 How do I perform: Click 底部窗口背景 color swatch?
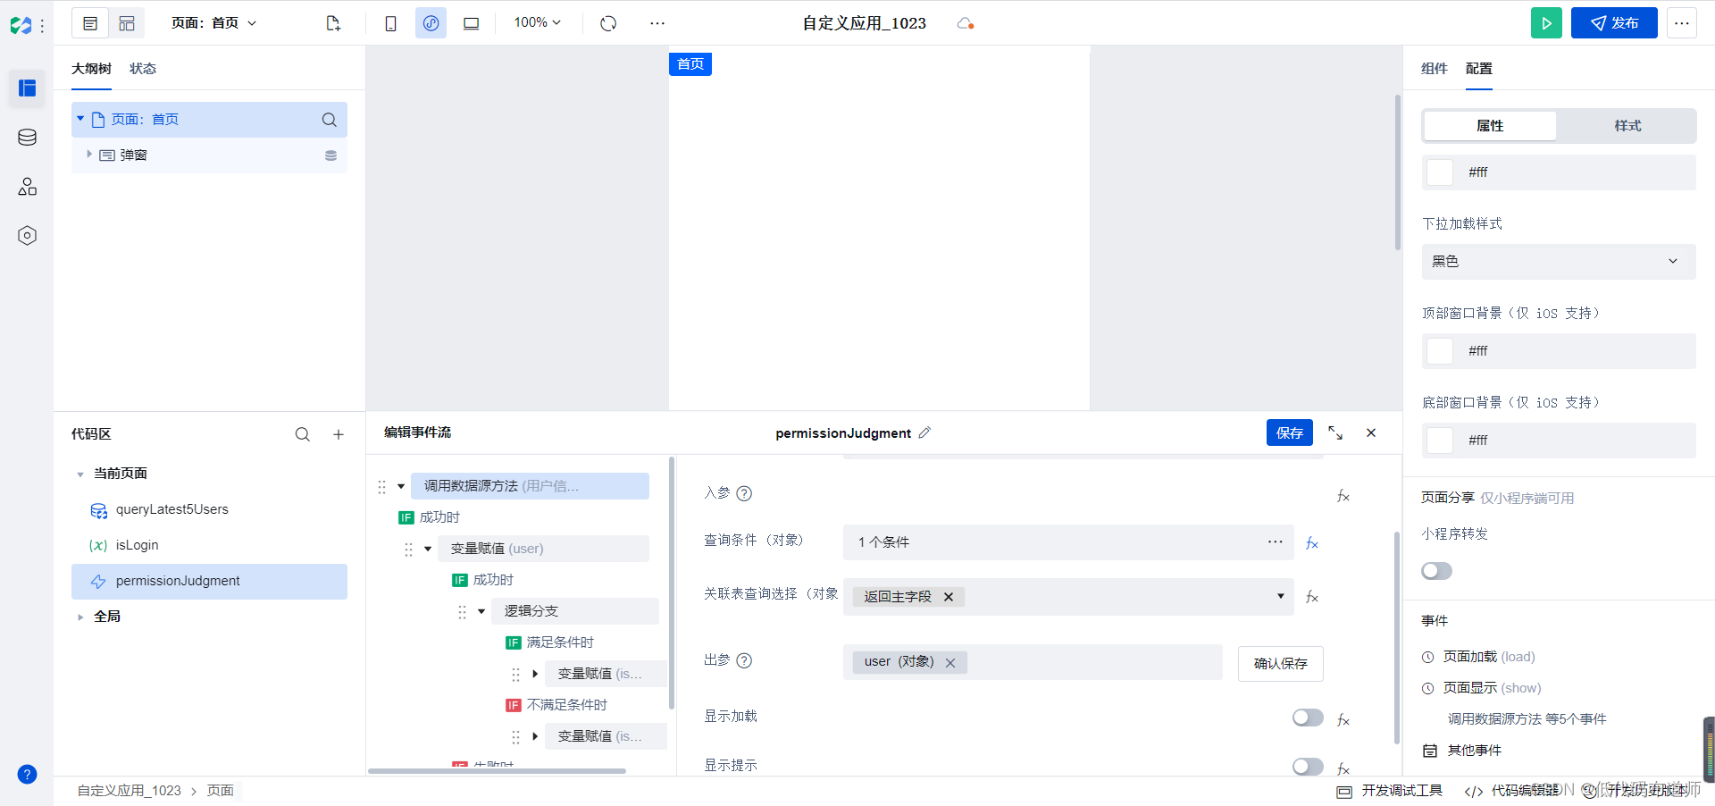coord(1440,441)
